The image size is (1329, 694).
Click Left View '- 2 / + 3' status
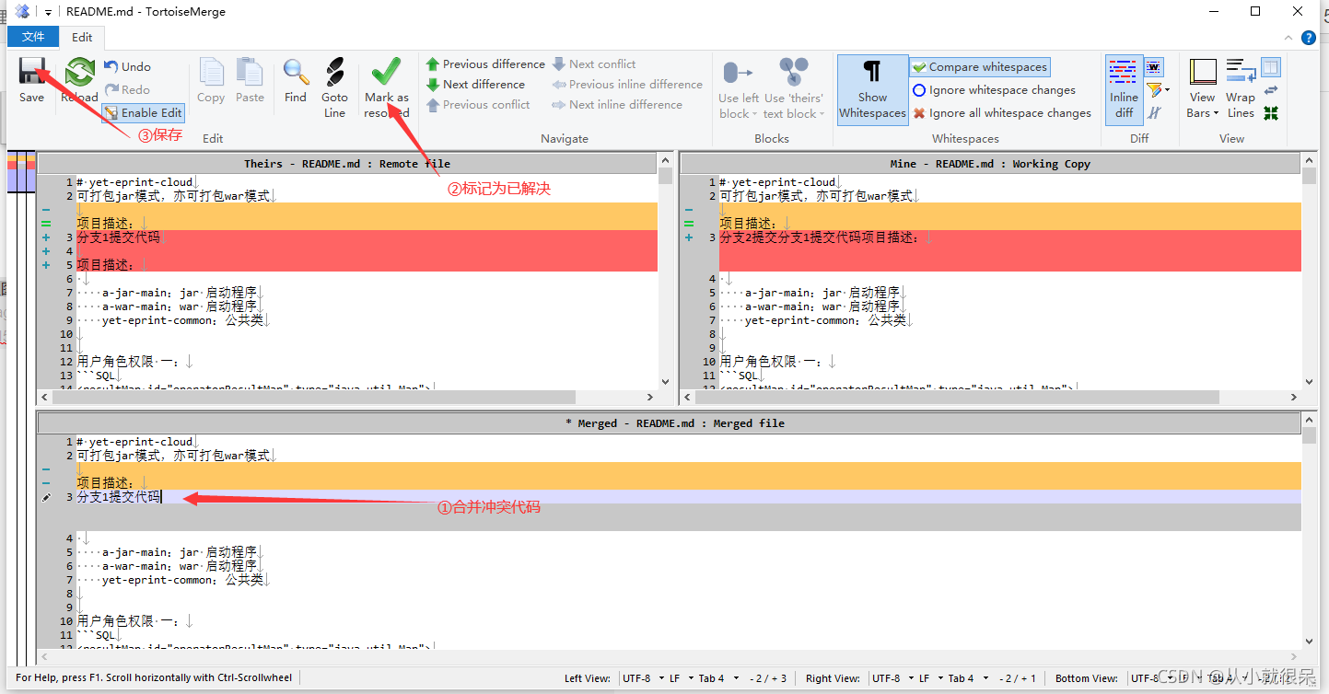click(x=767, y=678)
